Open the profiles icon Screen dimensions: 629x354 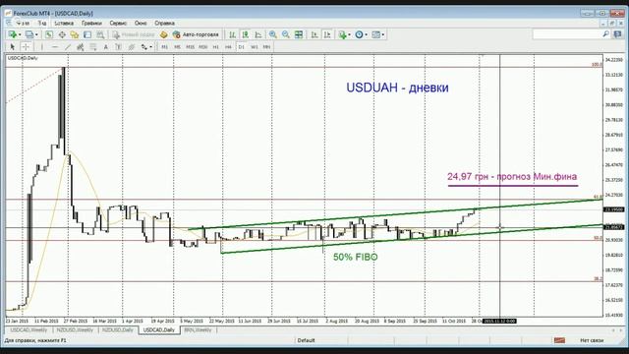[29, 35]
